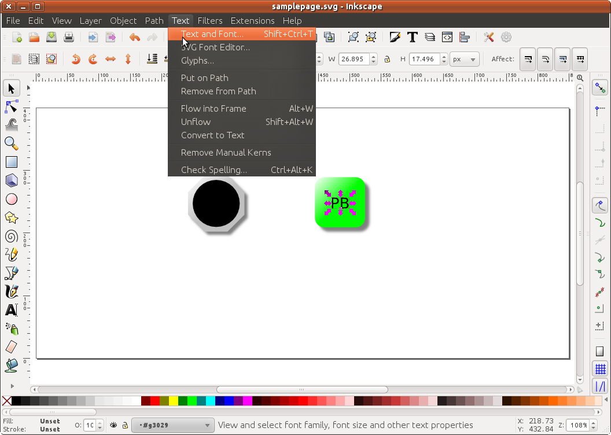Select the Node editing tool
Viewport: 611px width, 435px height.
[12, 106]
